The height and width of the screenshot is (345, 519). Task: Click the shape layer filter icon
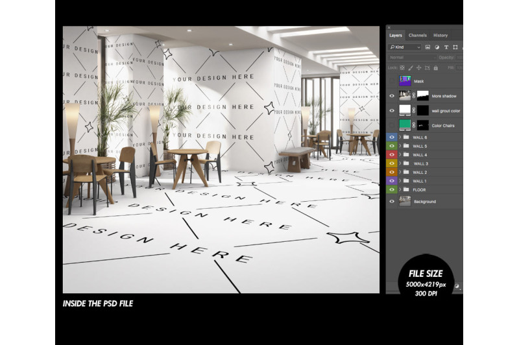tap(455, 47)
